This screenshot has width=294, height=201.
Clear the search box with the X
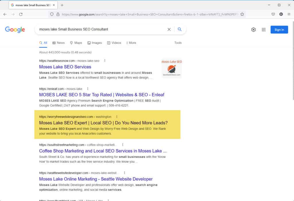[x=169, y=29]
